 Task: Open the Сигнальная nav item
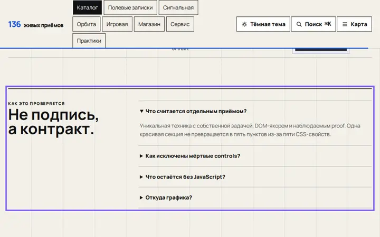click(x=178, y=7)
